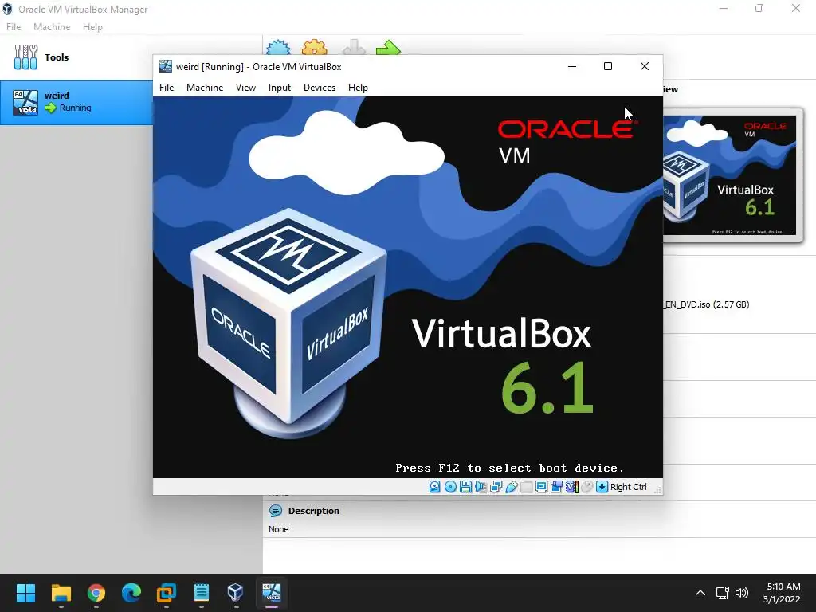Click the floppy disk status bar icon

point(465,487)
